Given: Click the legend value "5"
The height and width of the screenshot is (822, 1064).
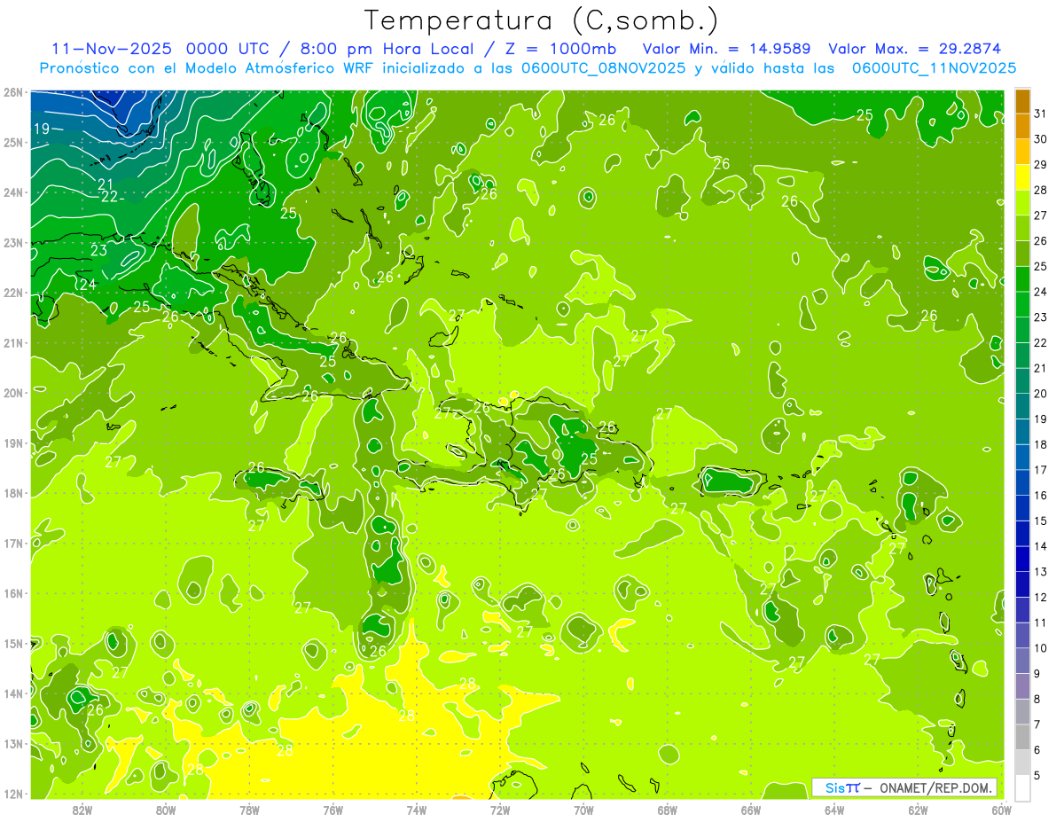Looking at the screenshot, I should 1038,775.
